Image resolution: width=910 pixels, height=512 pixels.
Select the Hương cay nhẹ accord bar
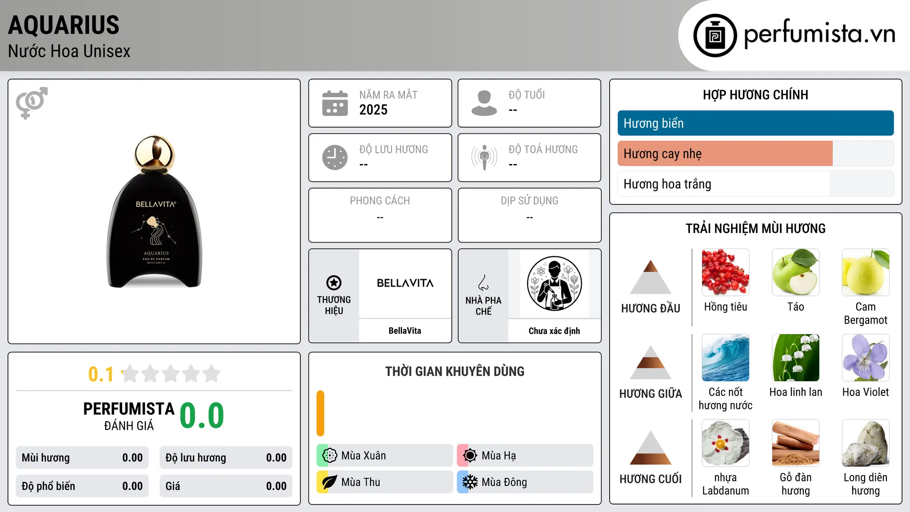755,153
